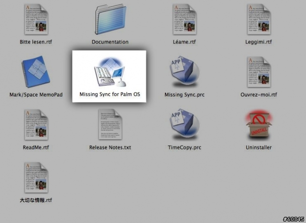Viewport: 306px width, 223px height.
Task: Click the "Release Notes.txt" file name
Action: click(x=110, y=148)
